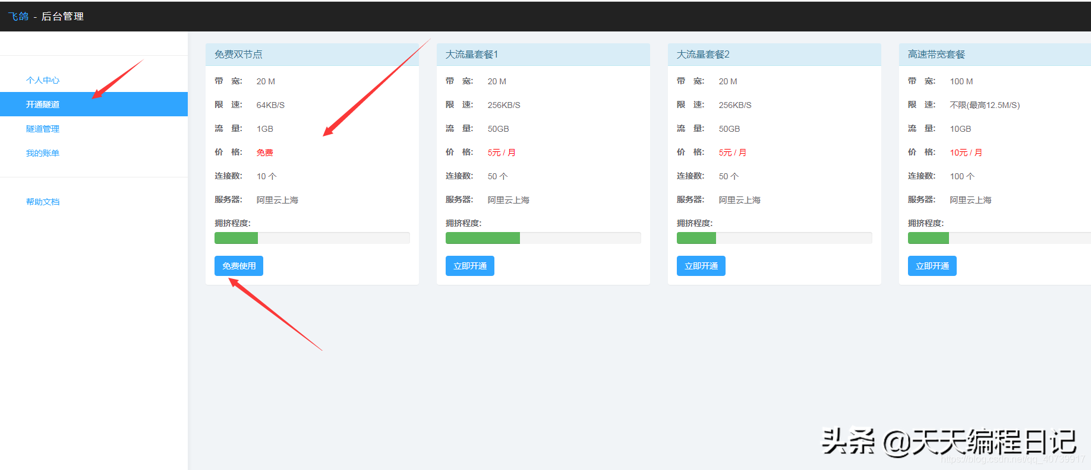Click the 高速带宽套餐 card title
1091x470 pixels.
937,55
